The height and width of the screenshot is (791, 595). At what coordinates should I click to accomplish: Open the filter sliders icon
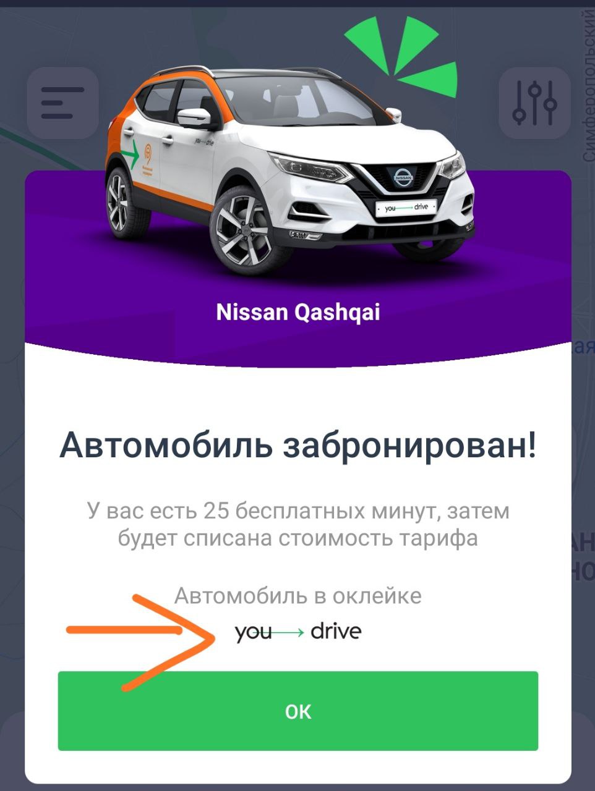(534, 103)
